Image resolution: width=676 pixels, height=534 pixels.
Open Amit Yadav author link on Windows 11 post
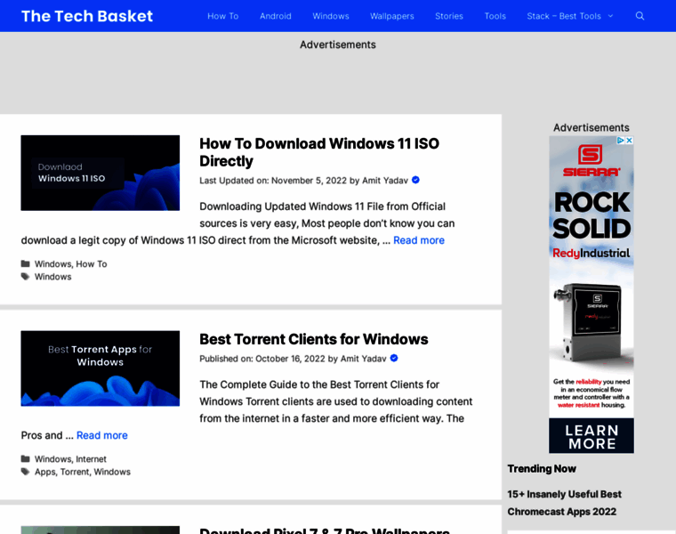(x=385, y=181)
